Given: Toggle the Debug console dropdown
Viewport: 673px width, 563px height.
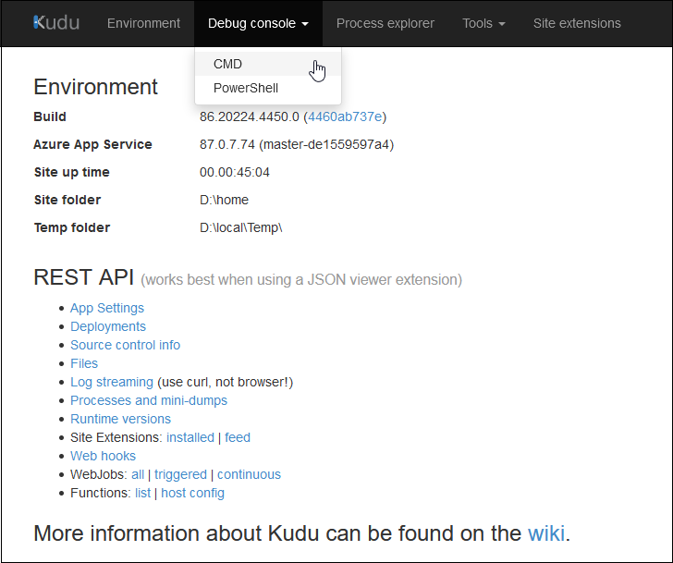Looking at the screenshot, I should pyautogui.click(x=258, y=23).
